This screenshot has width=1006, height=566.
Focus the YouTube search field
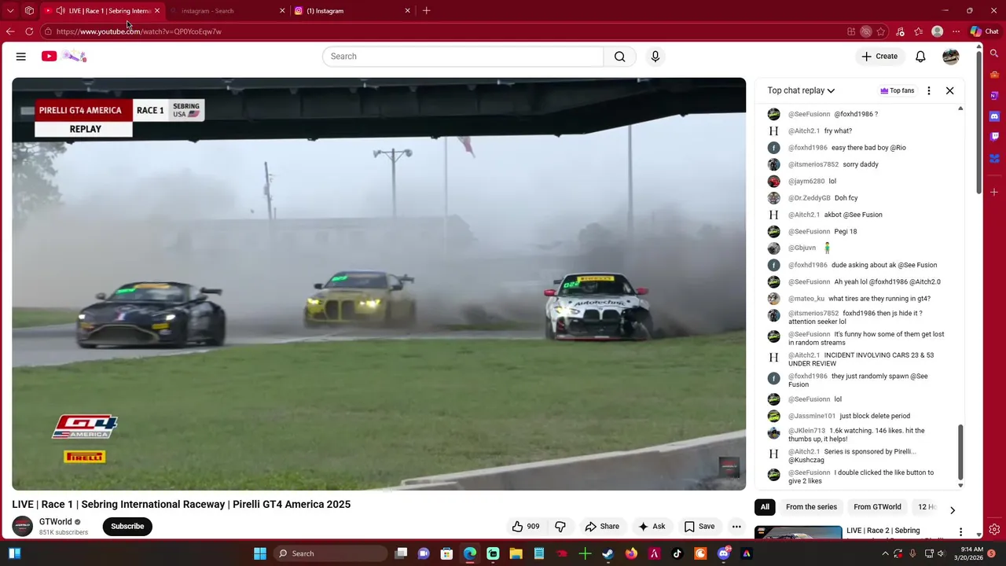463,57
